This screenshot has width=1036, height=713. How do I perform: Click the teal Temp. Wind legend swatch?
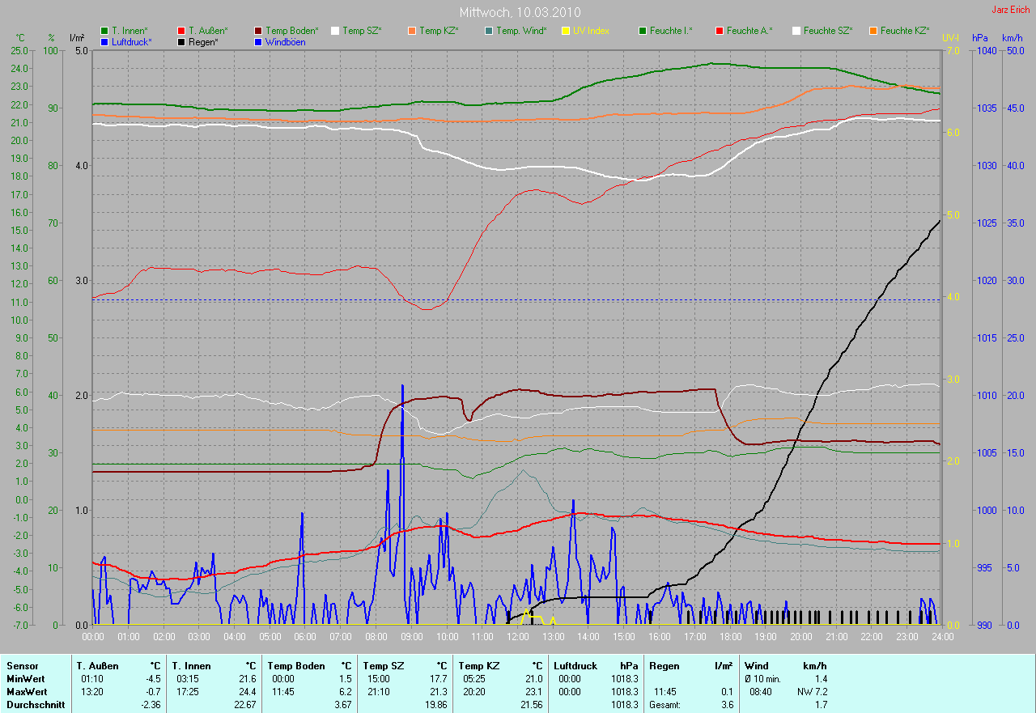(x=489, y=31)
